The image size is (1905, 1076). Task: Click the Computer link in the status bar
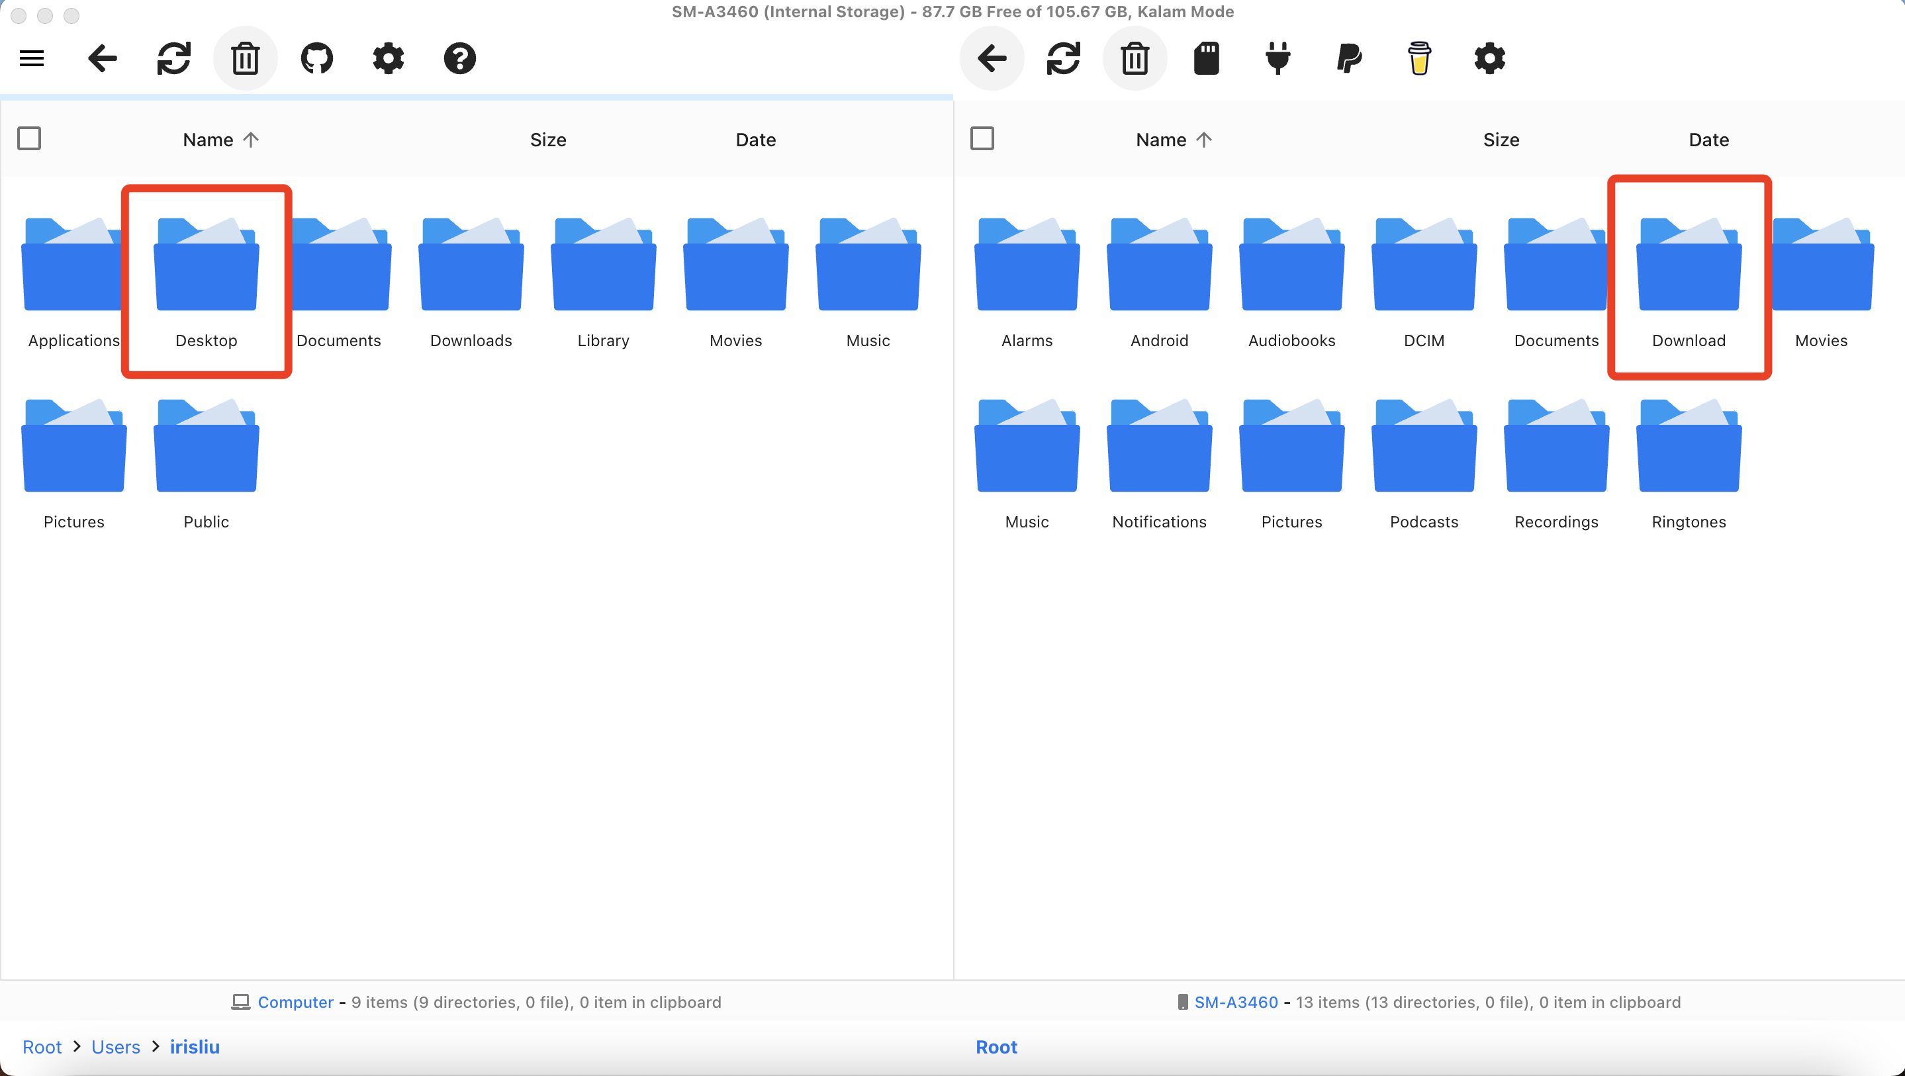pos(296,1002)
